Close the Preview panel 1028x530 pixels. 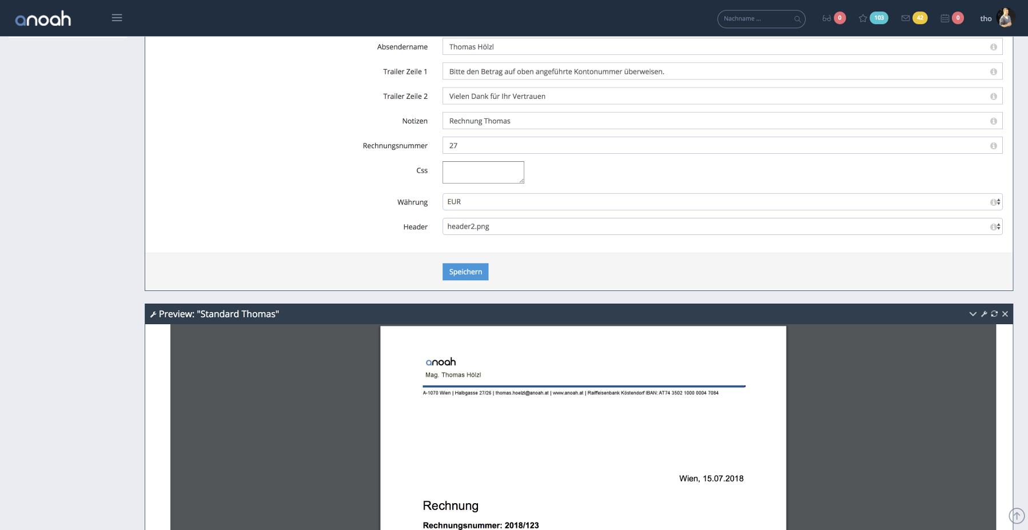(x=1005, y=314)
